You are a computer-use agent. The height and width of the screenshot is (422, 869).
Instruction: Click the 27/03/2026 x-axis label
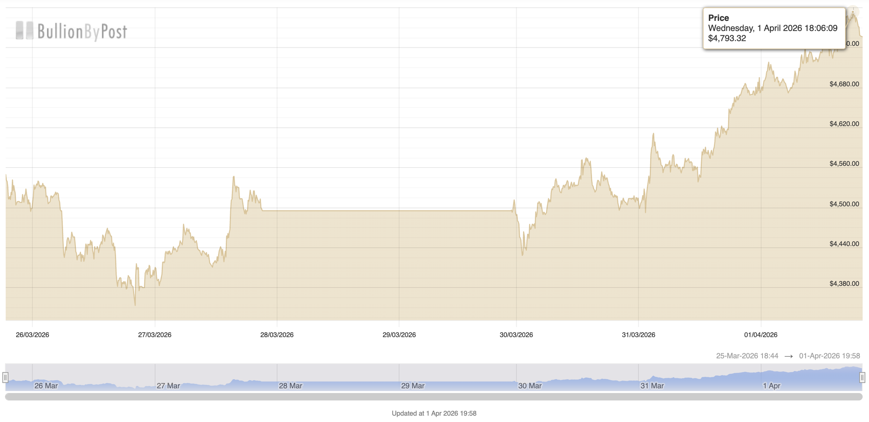pyautogui.click(x=155, y=335)
